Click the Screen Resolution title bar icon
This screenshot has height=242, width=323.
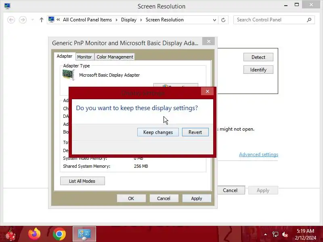tap(7, 6)
